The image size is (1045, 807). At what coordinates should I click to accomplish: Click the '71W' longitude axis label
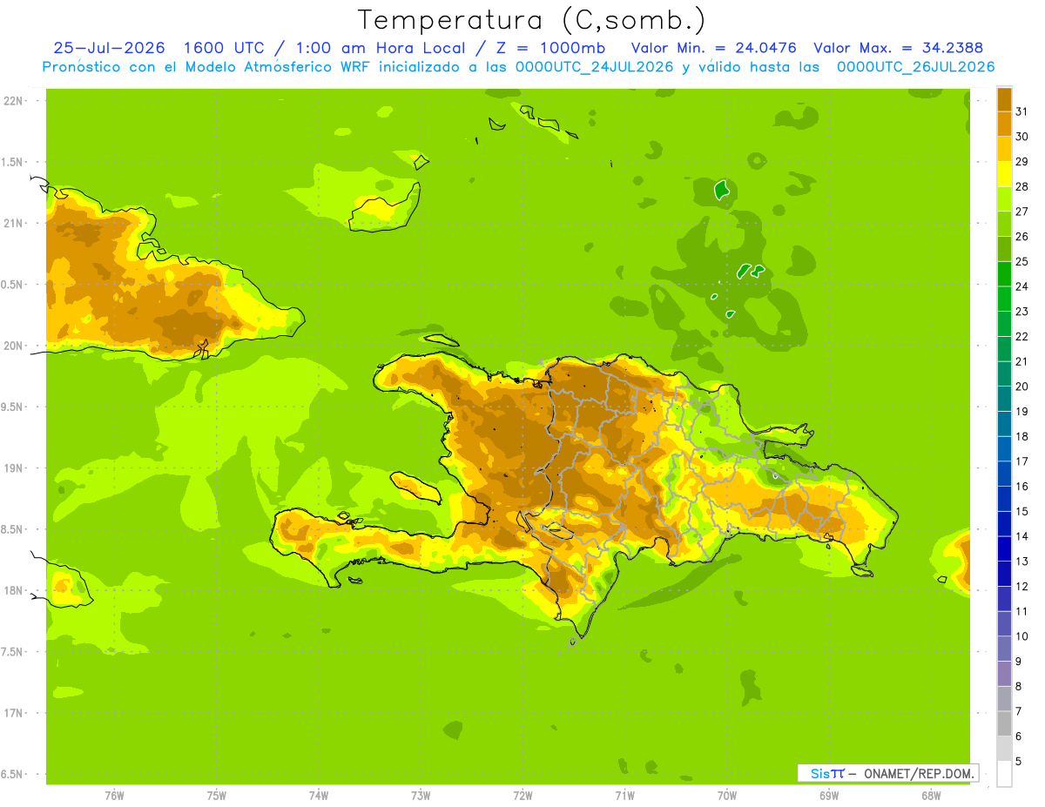click(624, 795)
